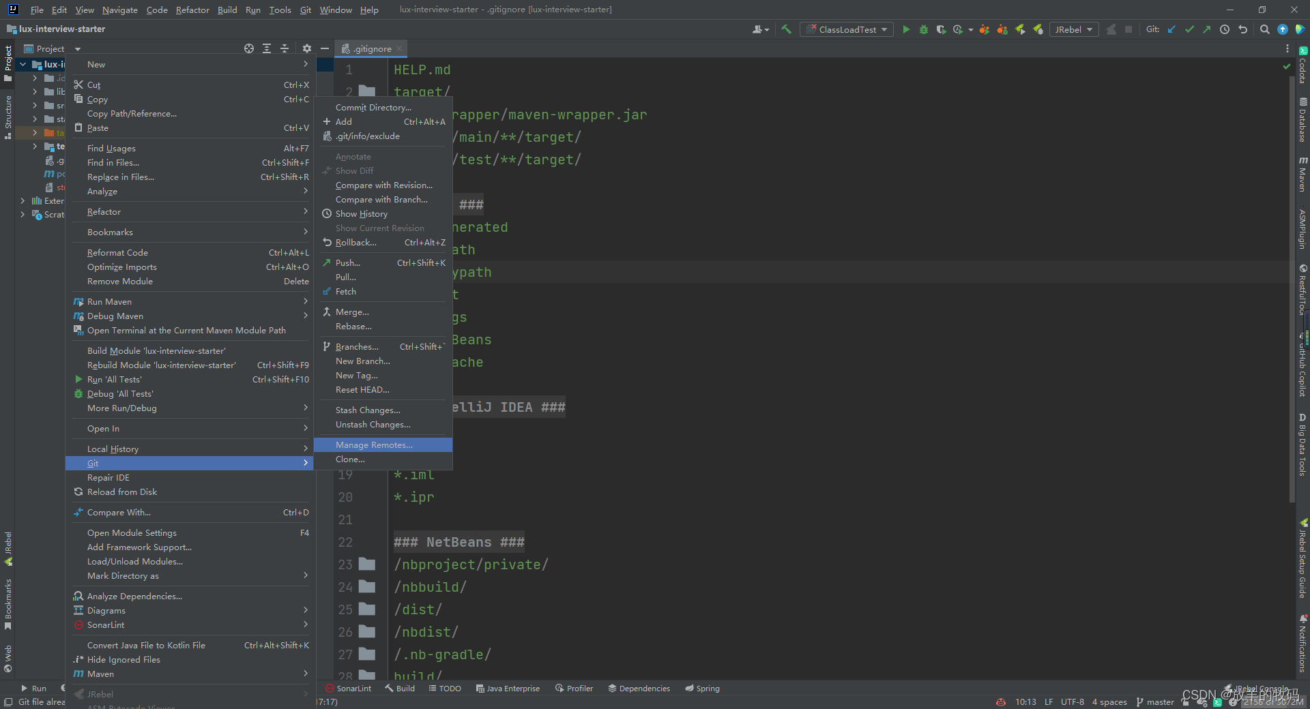Click the memory indicator showing 2158 of 3072M
The image size is (1310, 709).
(x=1275, y=702)
